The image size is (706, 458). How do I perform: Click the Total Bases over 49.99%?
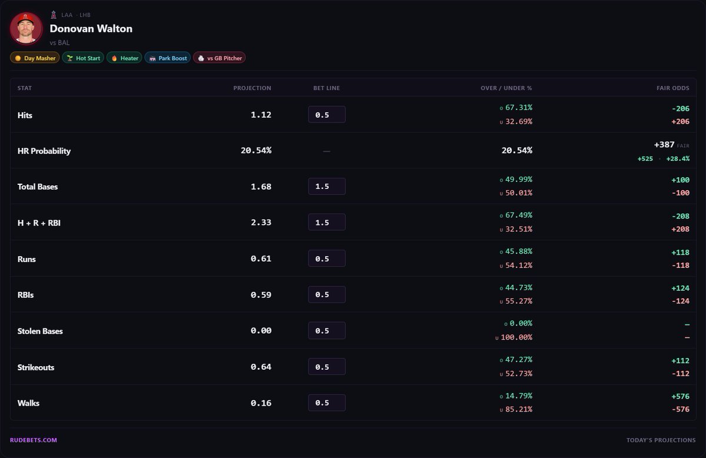click(518, 180)
